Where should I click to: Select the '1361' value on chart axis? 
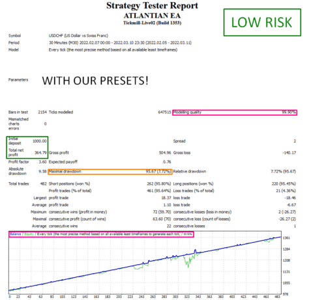pyautogui.click(x=286, y=238)
